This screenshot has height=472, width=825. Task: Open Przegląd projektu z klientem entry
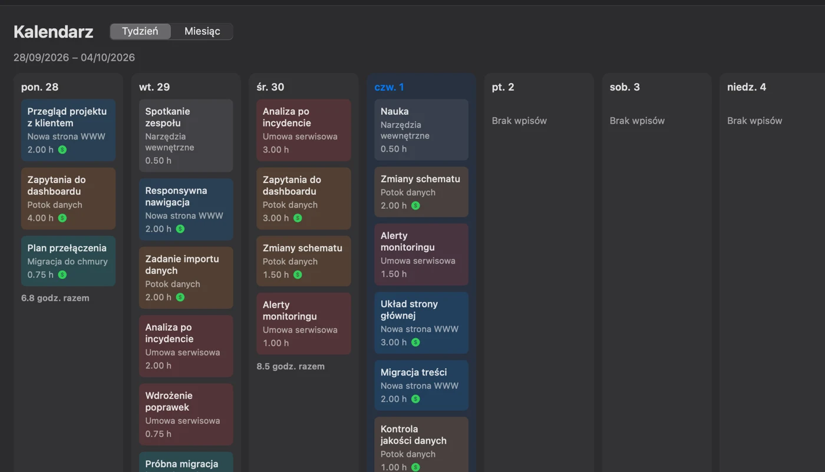click(x=68, y=130)
